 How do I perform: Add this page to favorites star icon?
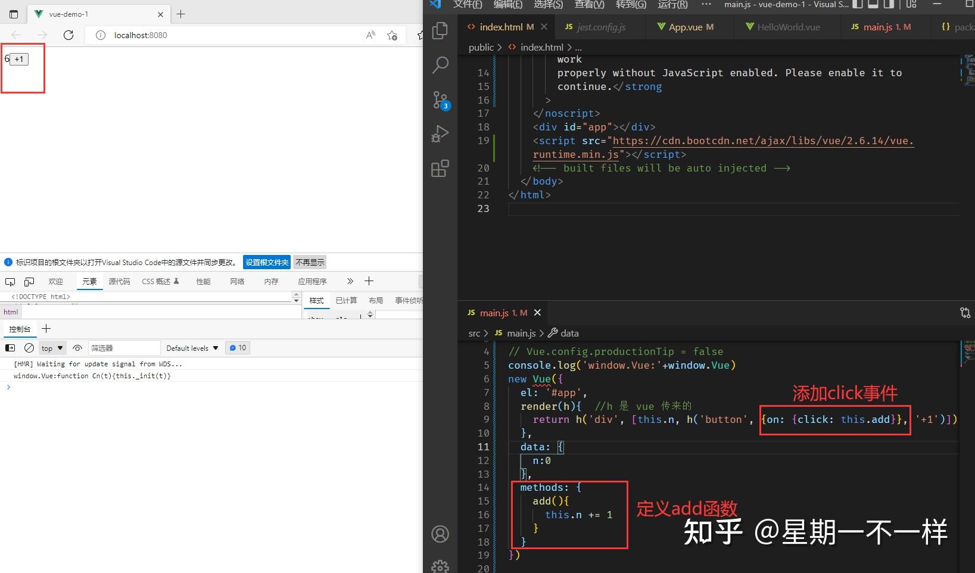[x=392, y=35]
